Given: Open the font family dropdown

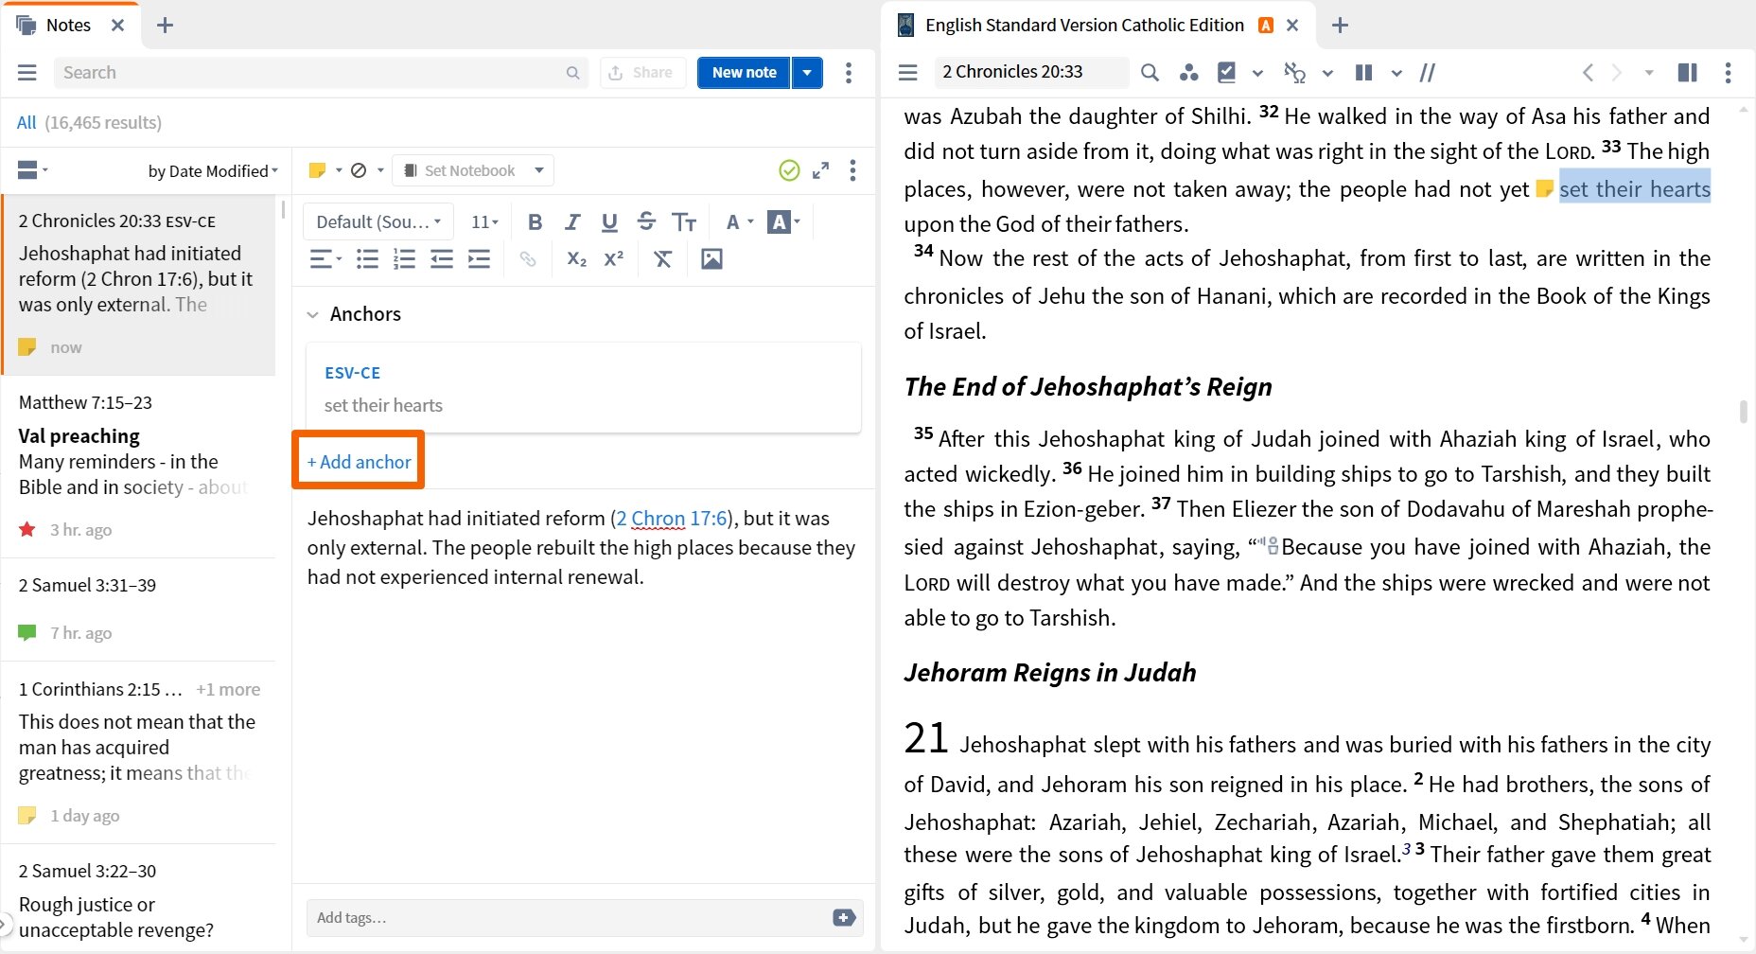Looking at the screenshot, I should pos(378,222).
